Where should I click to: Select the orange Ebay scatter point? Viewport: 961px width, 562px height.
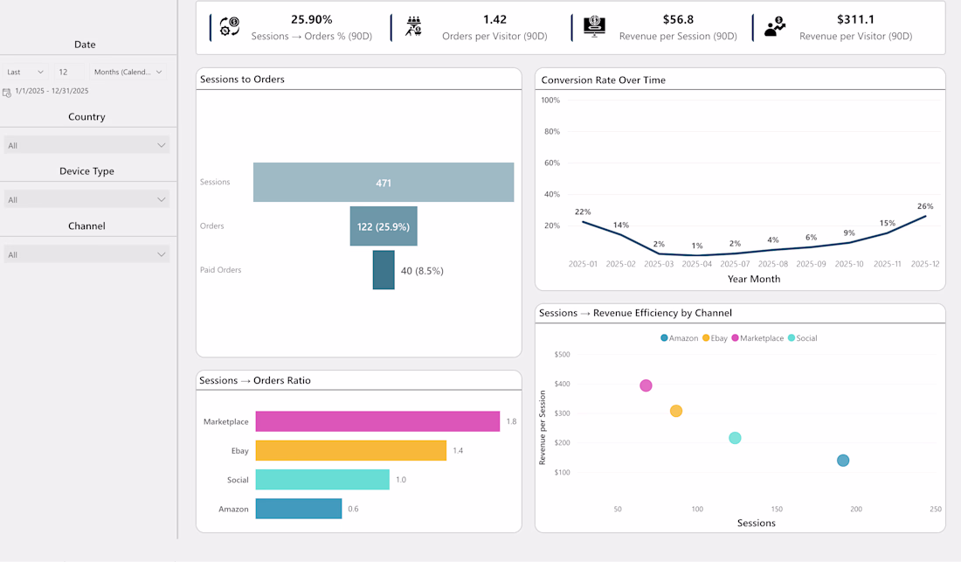(676, 411)
